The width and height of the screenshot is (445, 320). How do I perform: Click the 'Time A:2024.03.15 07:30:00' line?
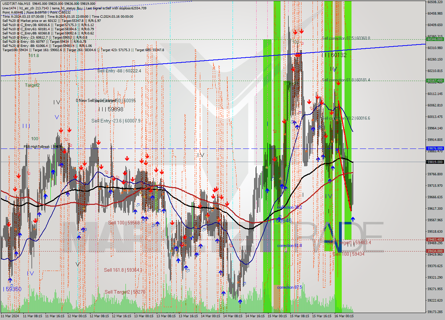[67, 16]
